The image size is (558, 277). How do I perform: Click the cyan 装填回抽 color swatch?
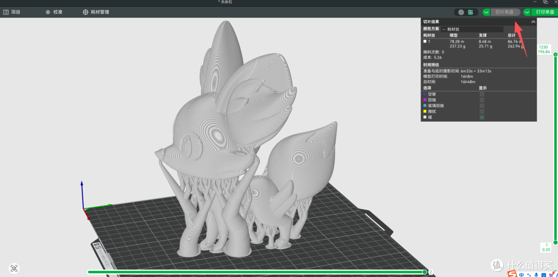click(425, 106)
